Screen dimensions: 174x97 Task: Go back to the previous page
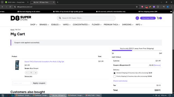[2, 7]
